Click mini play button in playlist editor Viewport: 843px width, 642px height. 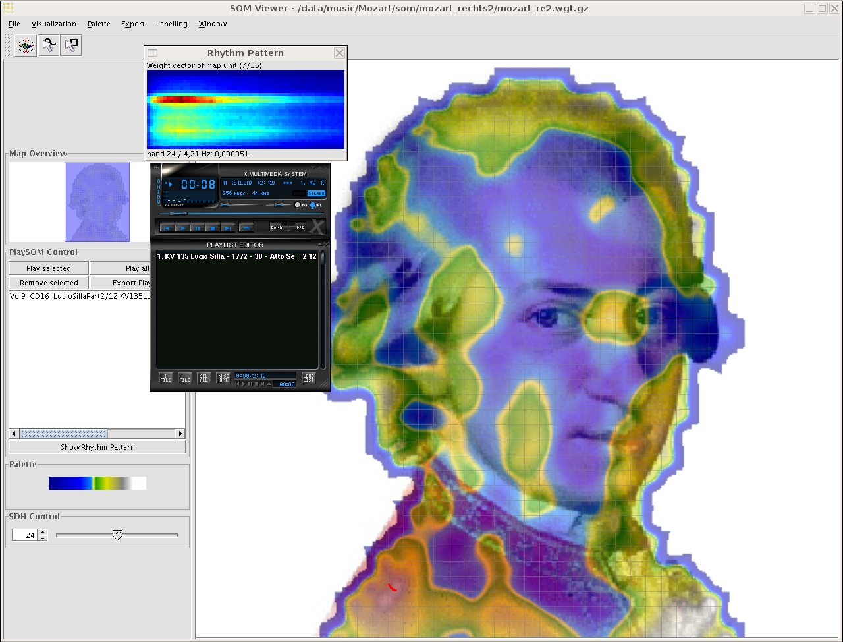244,384
